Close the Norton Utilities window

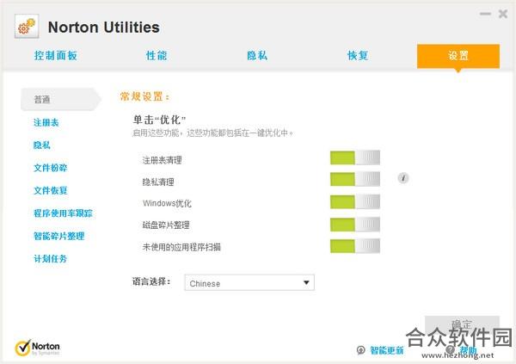click(503, 14)
